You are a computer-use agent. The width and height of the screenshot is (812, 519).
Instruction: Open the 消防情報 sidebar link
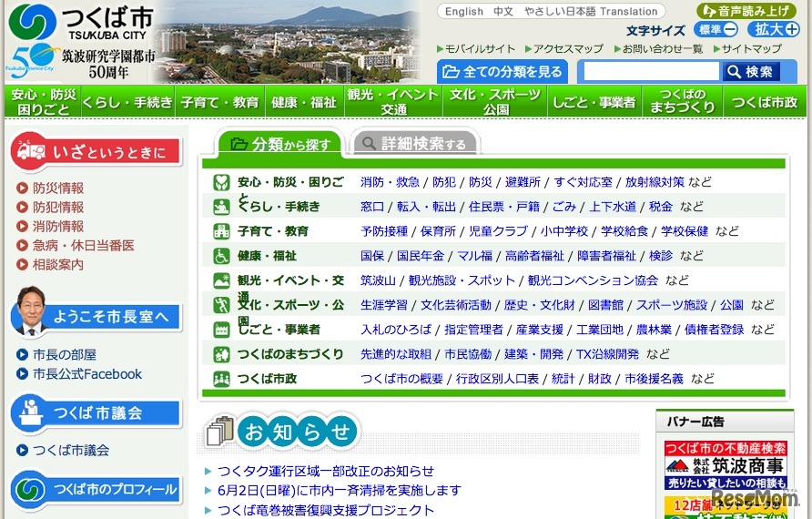point(58,227)
